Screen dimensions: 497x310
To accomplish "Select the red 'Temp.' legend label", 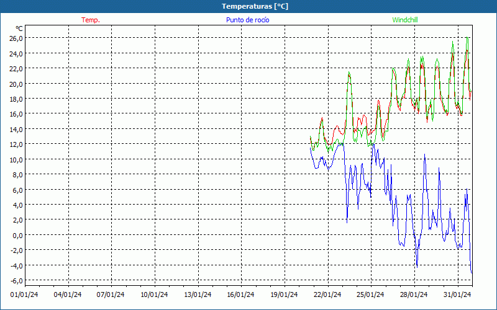I will (91, 20).
